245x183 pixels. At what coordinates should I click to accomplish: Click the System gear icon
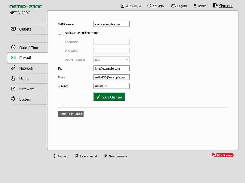tap(13, 99)
